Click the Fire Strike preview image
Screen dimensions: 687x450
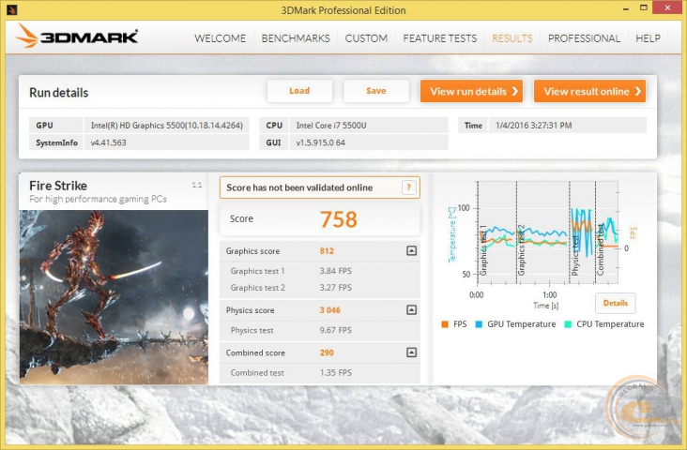(114, 297)
